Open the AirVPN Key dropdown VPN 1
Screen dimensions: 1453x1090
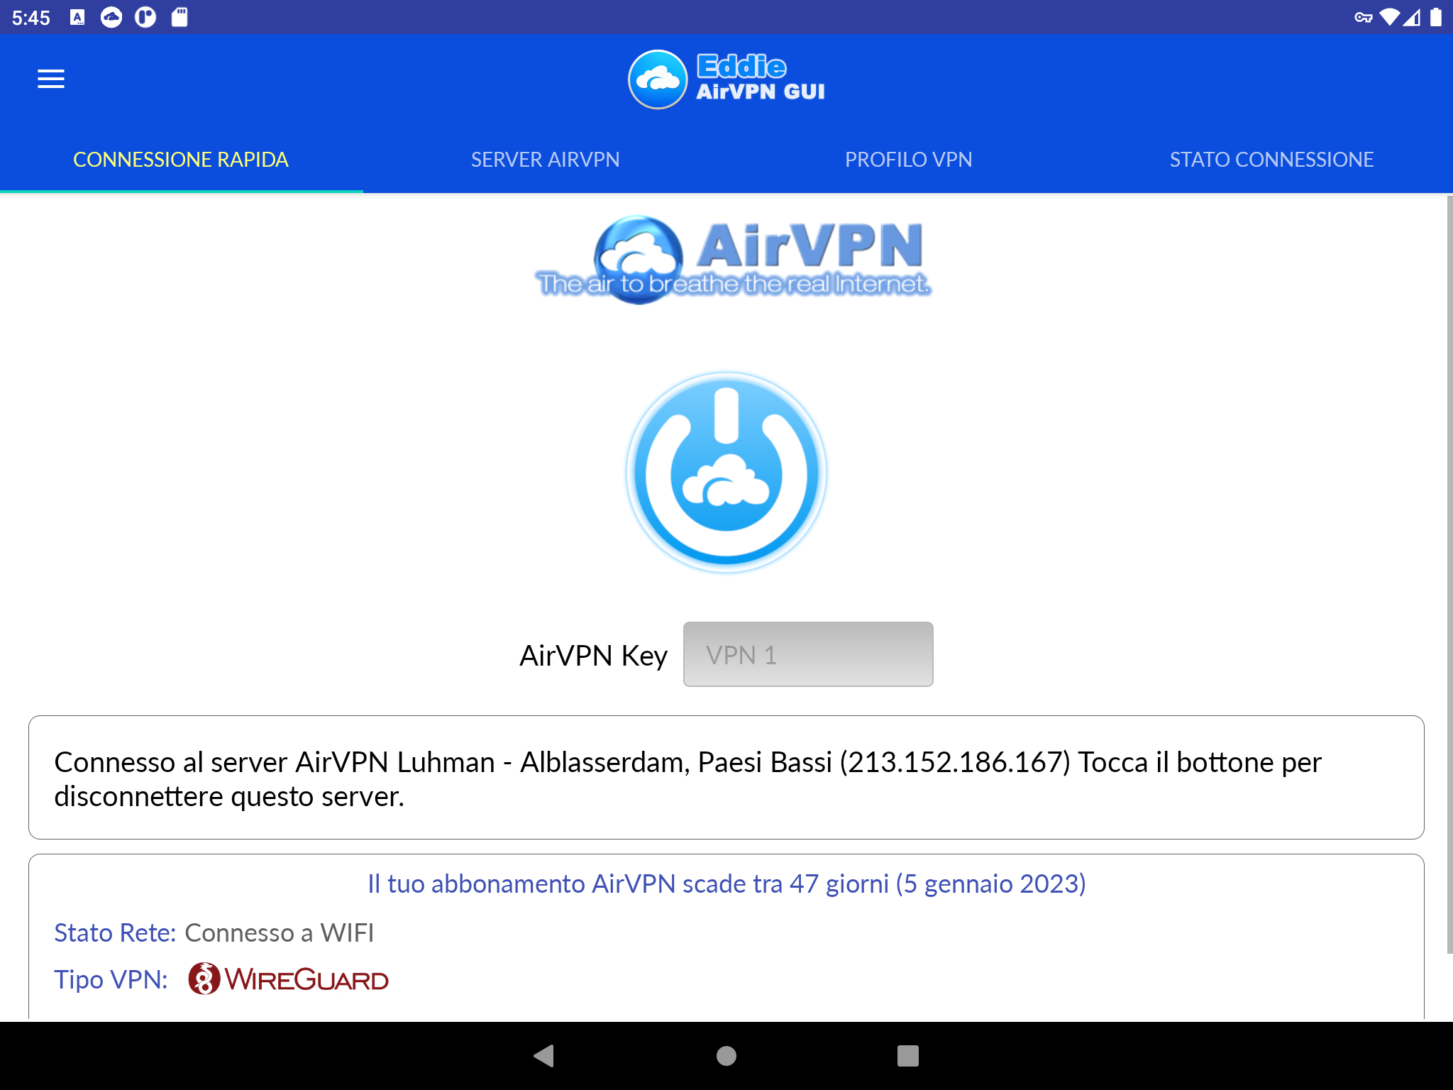pos(808,654)
